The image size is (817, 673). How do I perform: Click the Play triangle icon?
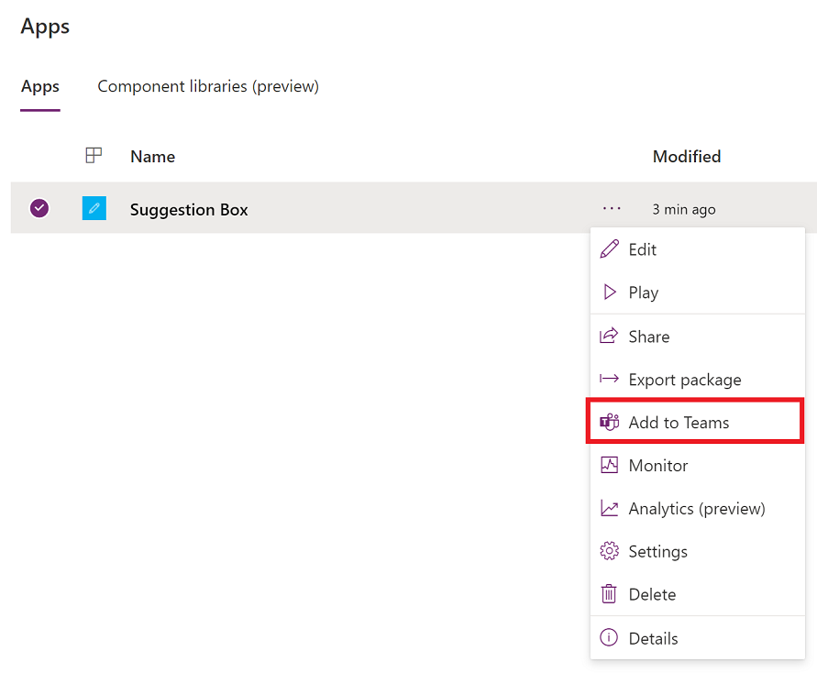tap(609, 292)
